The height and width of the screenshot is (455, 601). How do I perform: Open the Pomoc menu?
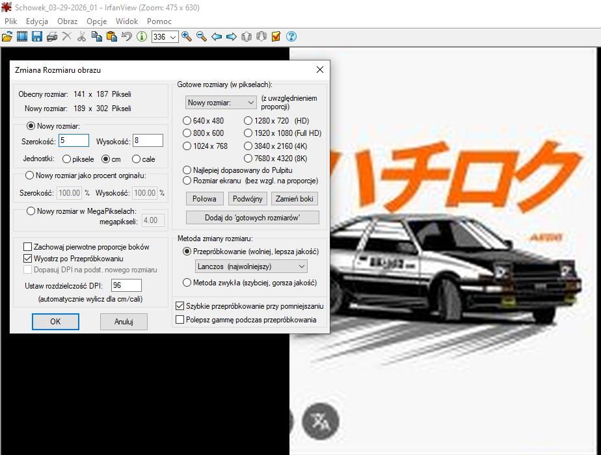pos(159,21)
